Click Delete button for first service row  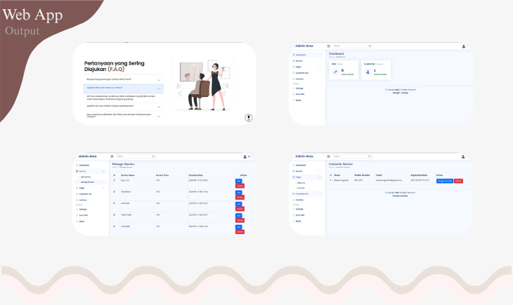tap(238, 186)
